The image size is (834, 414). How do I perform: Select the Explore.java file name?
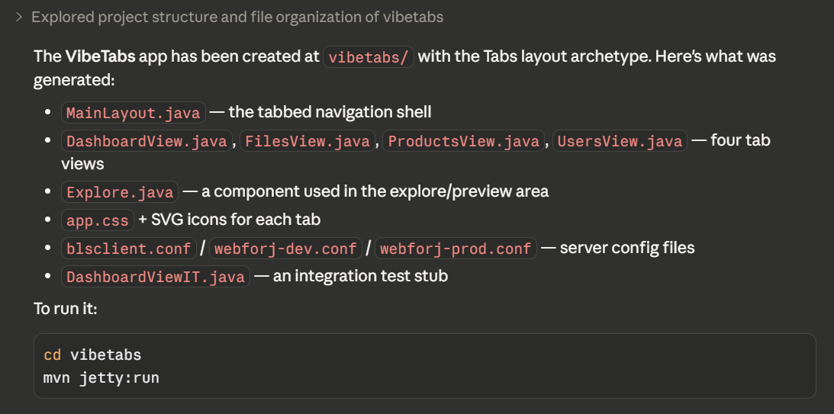pyautogui.click(x=120, y=192)
